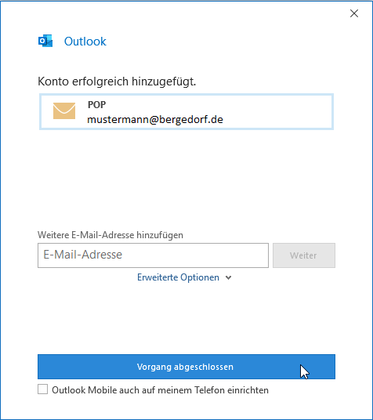Focus the E-Mail-Adresse input field
373x420 pixels.
pos(153,255)
